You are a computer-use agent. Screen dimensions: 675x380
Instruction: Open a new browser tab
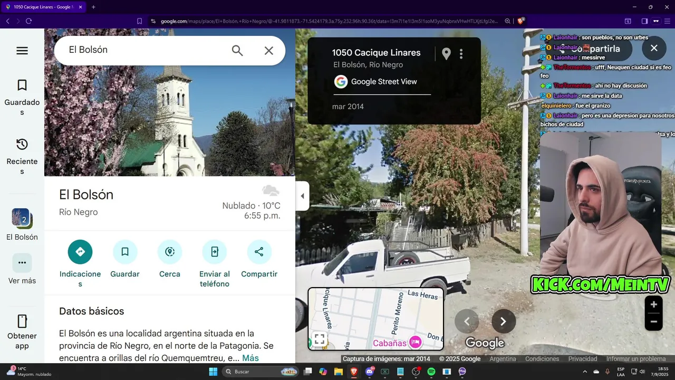[x=93, y=7]
